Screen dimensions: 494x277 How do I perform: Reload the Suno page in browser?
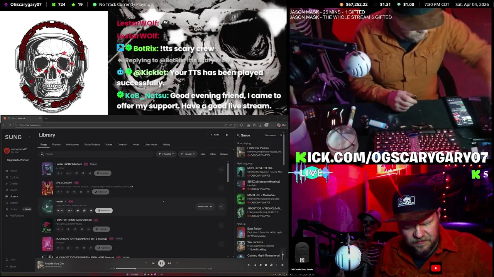[x=10, y=125]
